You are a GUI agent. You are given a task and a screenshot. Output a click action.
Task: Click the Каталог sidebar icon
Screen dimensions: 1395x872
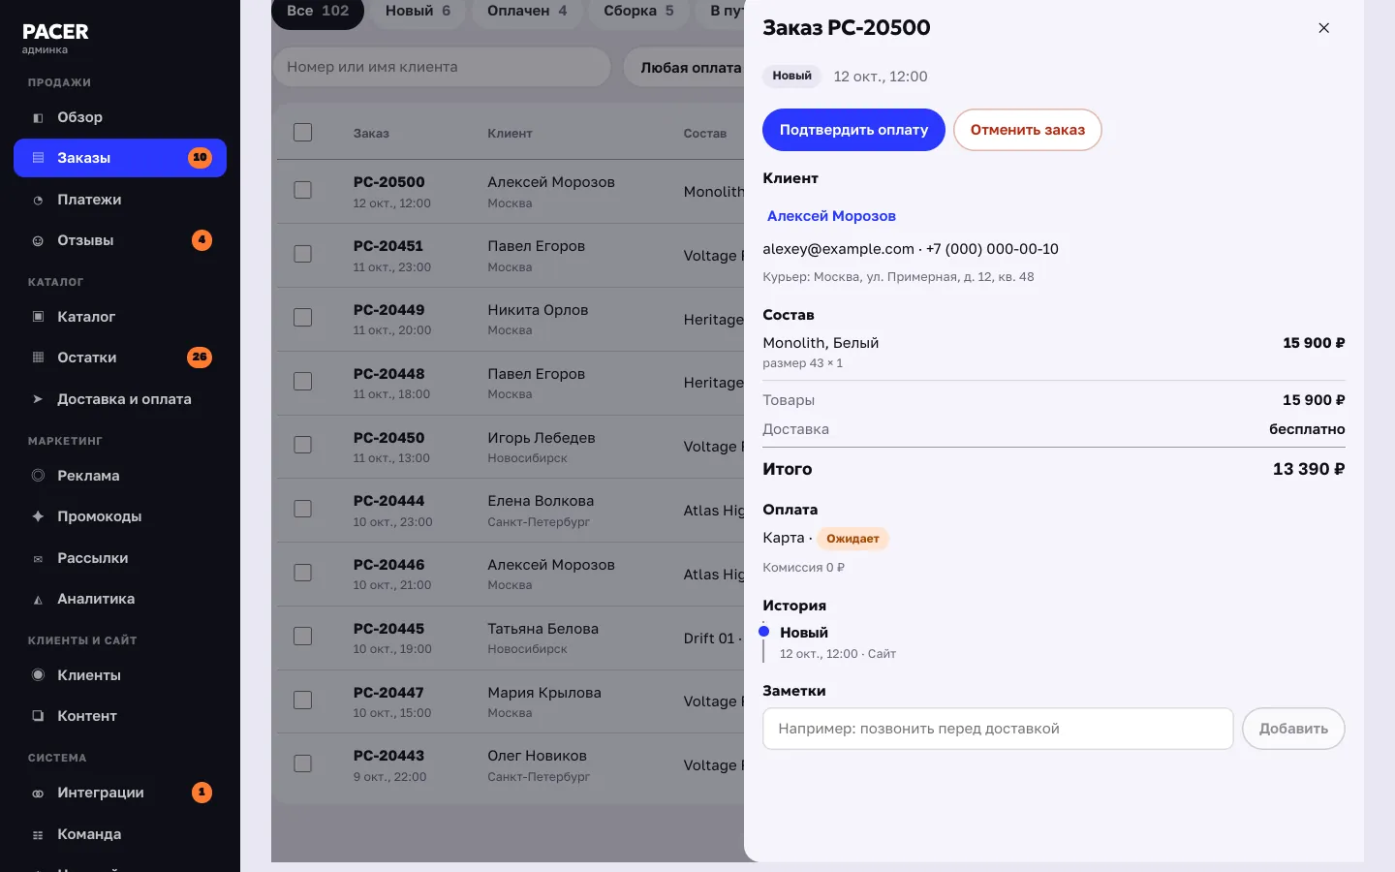(x=38, y=317)
